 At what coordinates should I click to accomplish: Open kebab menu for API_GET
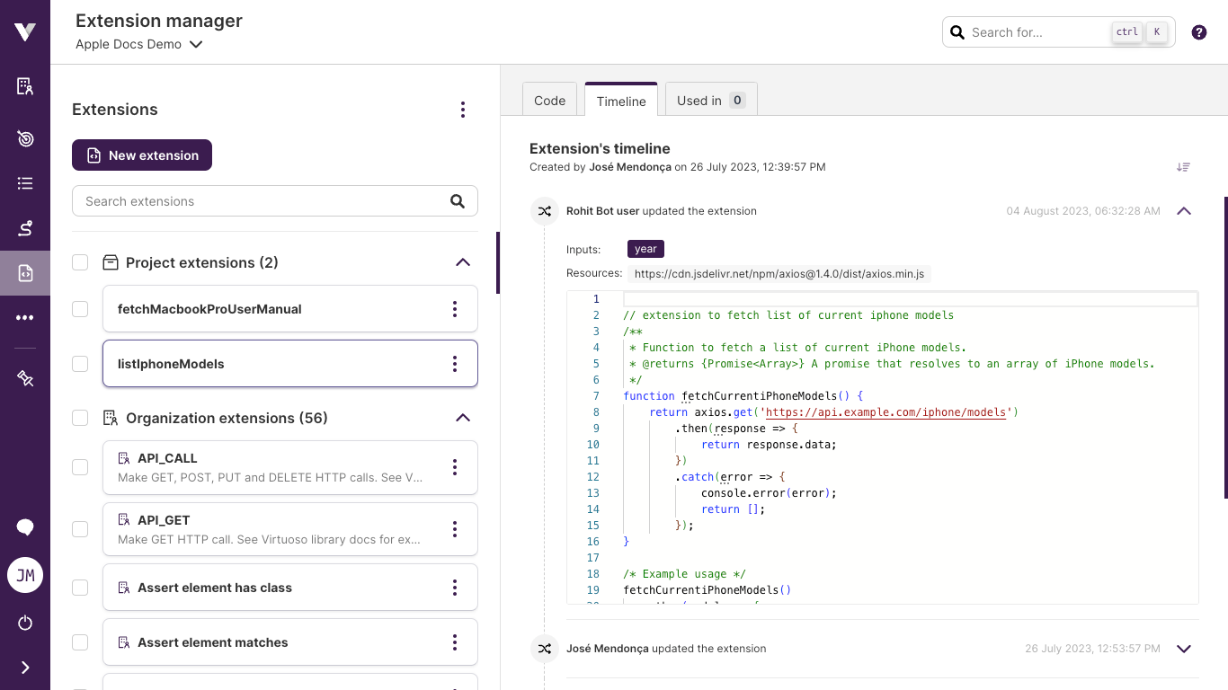coord(455,529)
